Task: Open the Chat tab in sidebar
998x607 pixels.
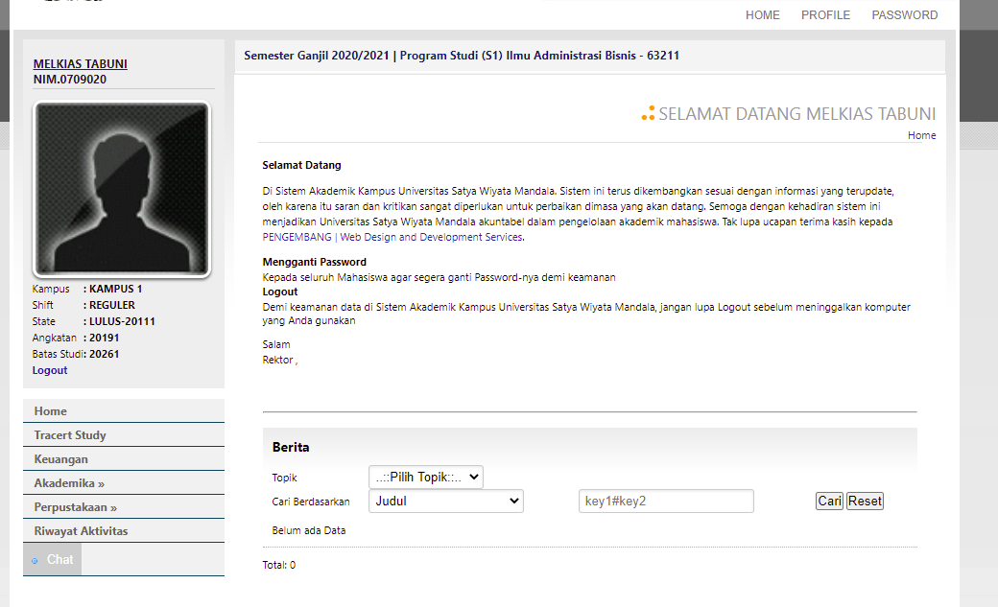Action: pyautogui.click(x=59, y=559)
